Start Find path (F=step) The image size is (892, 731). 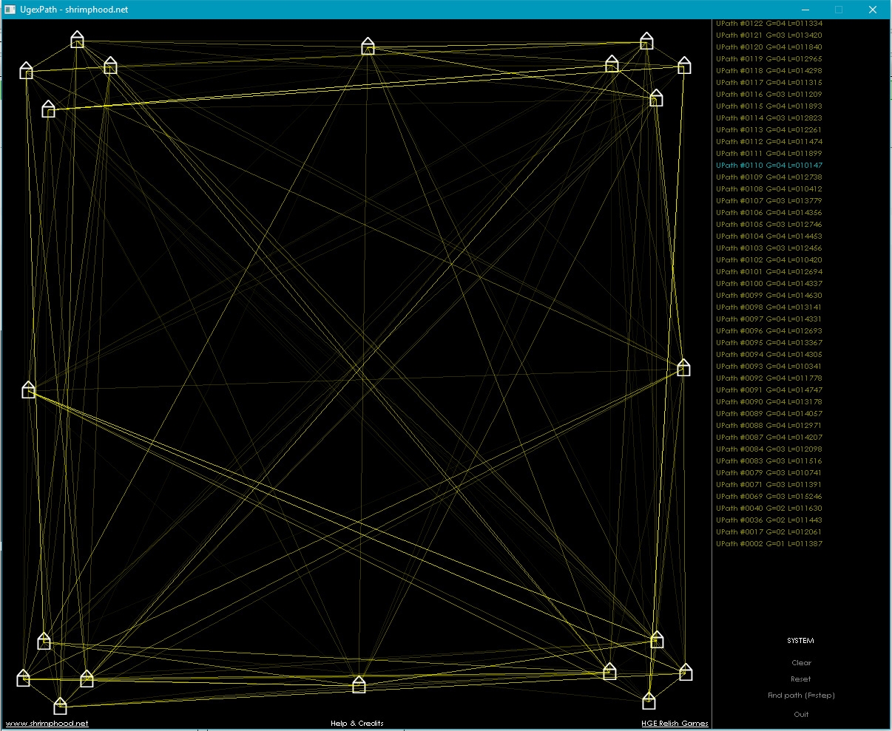coord(801,696)
